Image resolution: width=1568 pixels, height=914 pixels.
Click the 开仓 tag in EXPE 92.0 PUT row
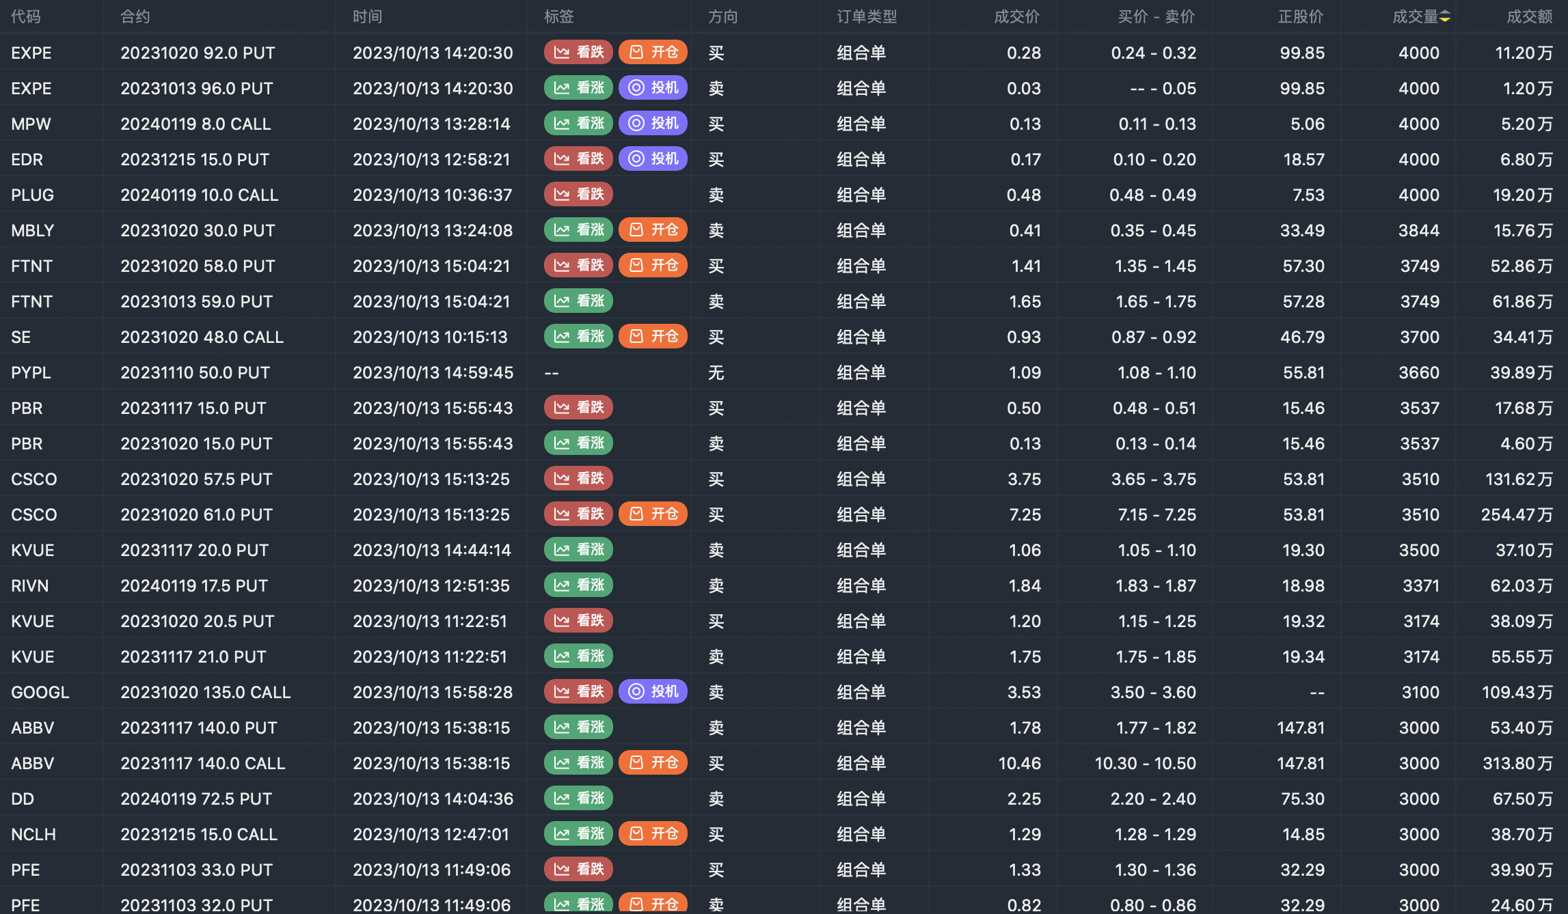(x=653, y=52)
